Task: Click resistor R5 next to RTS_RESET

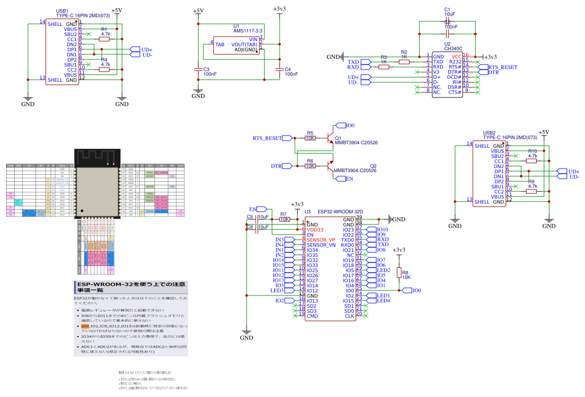Action: [x=310, y=138]
